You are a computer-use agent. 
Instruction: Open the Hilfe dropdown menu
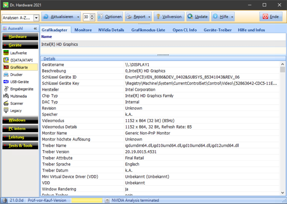coord(232,17)
